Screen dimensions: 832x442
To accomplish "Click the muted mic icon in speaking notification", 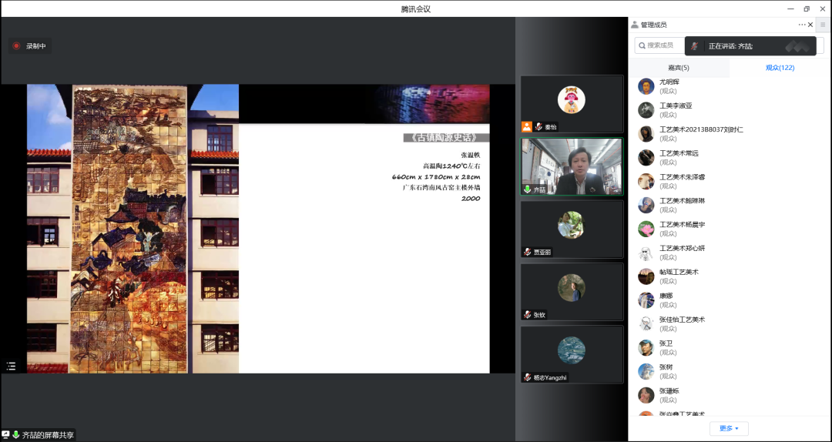I will pos(695,46).
